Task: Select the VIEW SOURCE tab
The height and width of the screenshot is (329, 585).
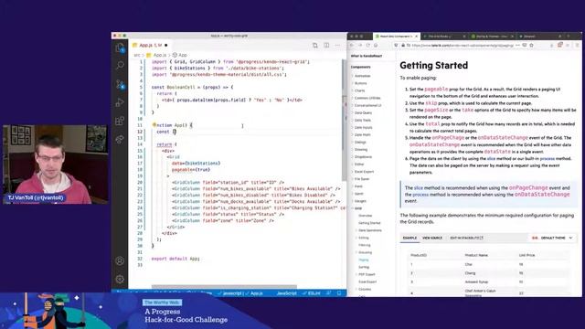Action: point(432,238)
